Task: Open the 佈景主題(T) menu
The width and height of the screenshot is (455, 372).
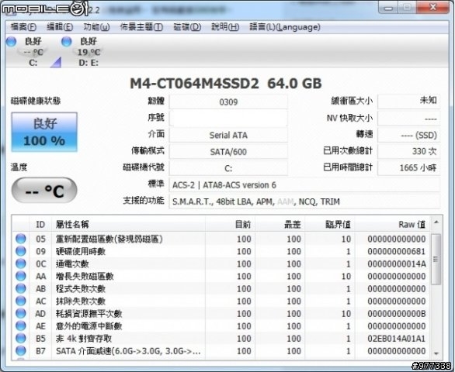Action: pyautogui.click(x=141, y=27)
